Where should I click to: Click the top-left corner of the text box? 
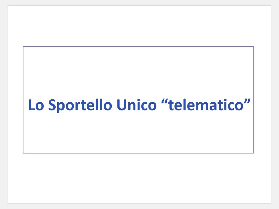pyautogui.click(x=23, y=46)
